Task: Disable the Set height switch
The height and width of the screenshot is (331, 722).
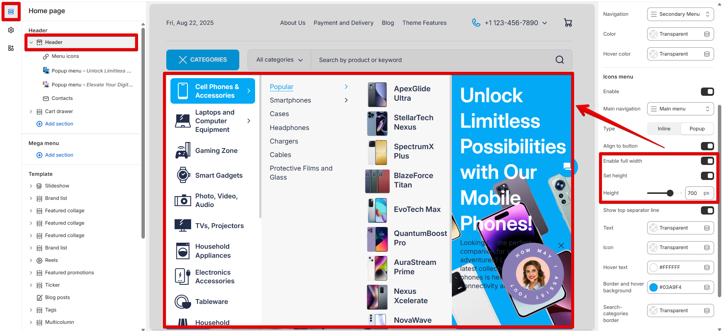Action: point(707,176)
